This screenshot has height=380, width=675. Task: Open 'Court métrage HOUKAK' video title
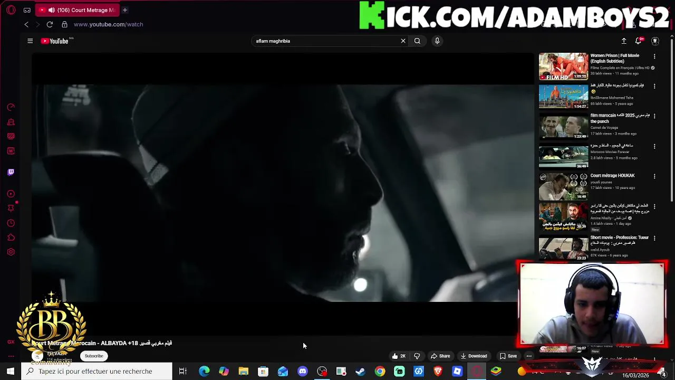(612, 176)
